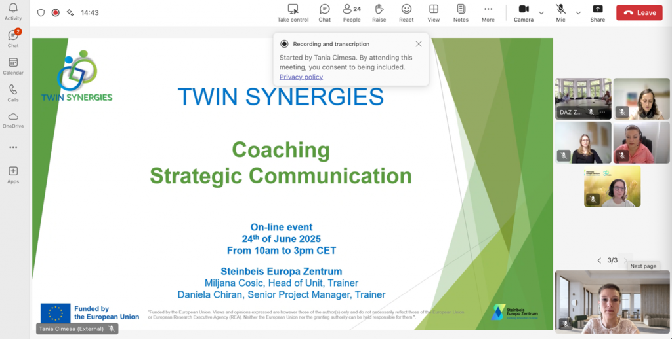Select tile with wheat field background
672x339 pixels.
[612, 187]
